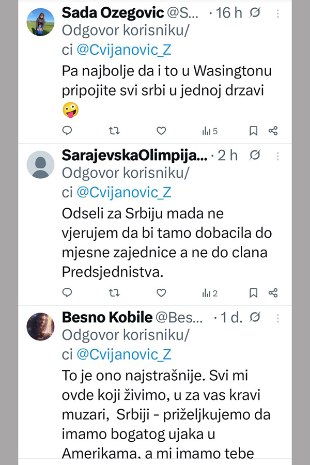Like SarajevskaOlimpija's tweet
Viewport: 310px width, 465px height.
point(161,293)
